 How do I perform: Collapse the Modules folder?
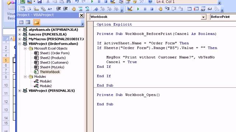25,77
